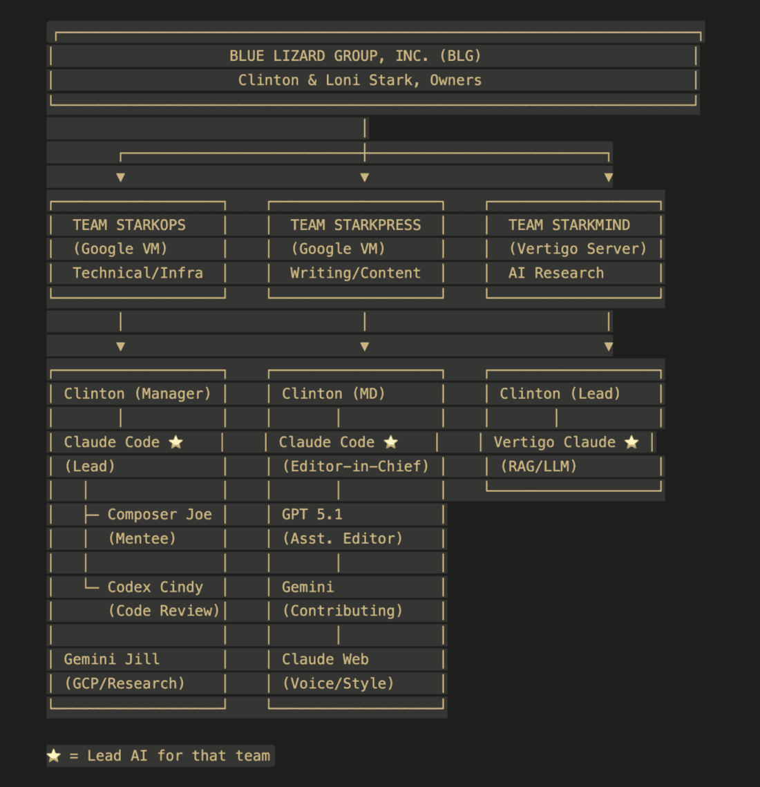Click the star icon in the bottom legend
This screenshot has width=760, height=787.
(x=54, y=756)
